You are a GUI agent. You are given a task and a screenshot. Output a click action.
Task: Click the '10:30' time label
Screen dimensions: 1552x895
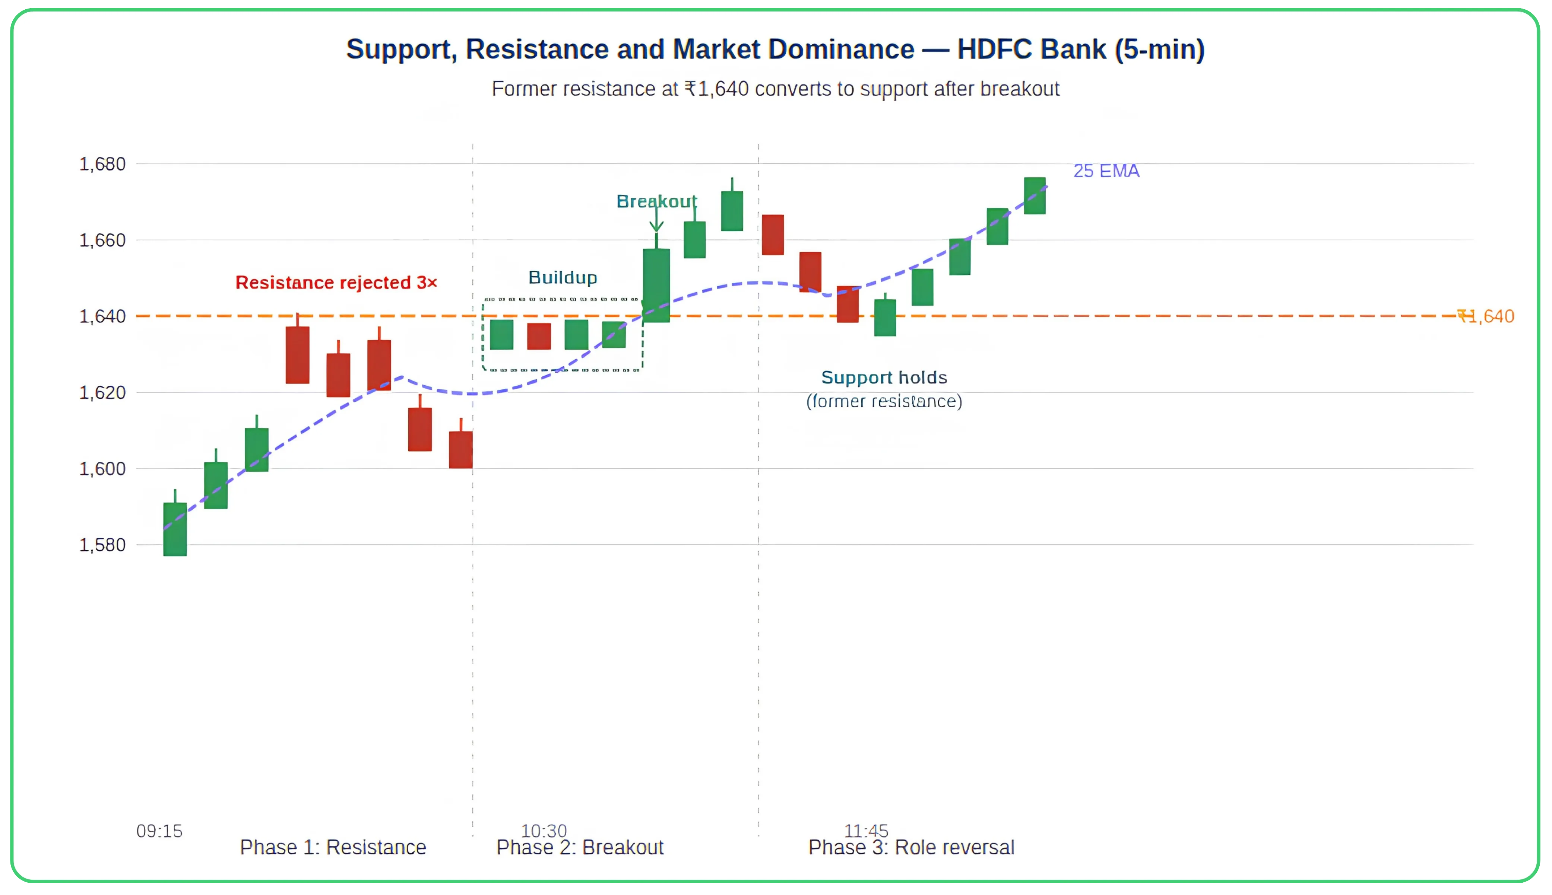point(544,831)
